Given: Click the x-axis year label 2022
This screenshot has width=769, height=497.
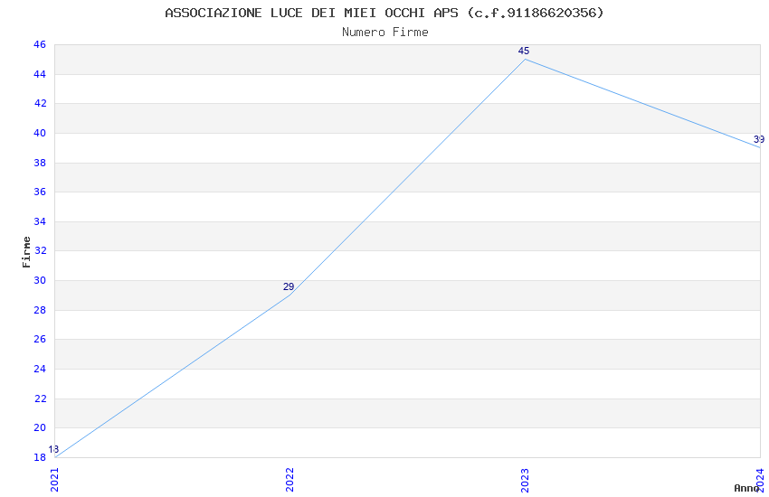Looking at the screenshot, I should [290, 479].
